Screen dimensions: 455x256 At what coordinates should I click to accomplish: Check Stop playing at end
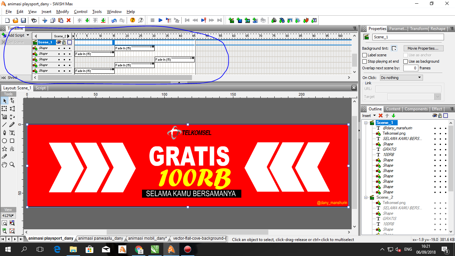click(x=365, y=61)
